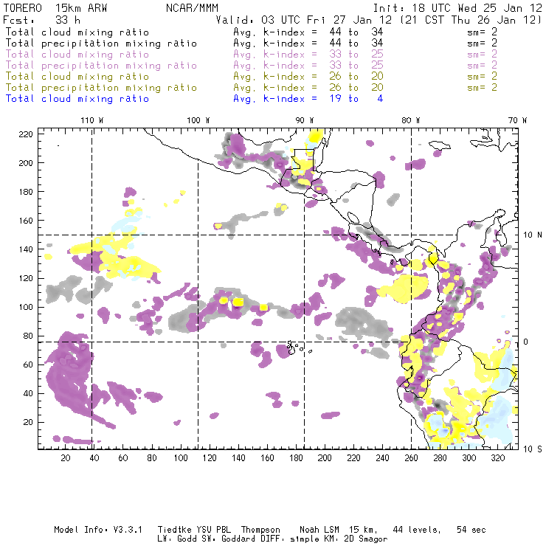Click the '80 W' longitude label
The width and height of the screenshot is (546, 546).
[x=411, y=120]
